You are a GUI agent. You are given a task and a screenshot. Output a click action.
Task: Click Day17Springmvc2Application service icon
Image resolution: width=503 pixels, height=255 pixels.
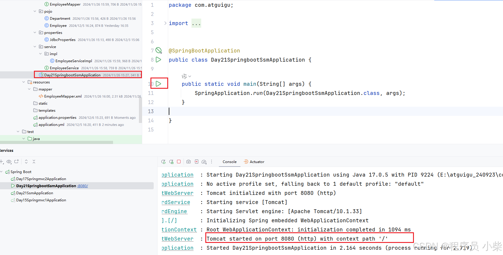[13, 179]
